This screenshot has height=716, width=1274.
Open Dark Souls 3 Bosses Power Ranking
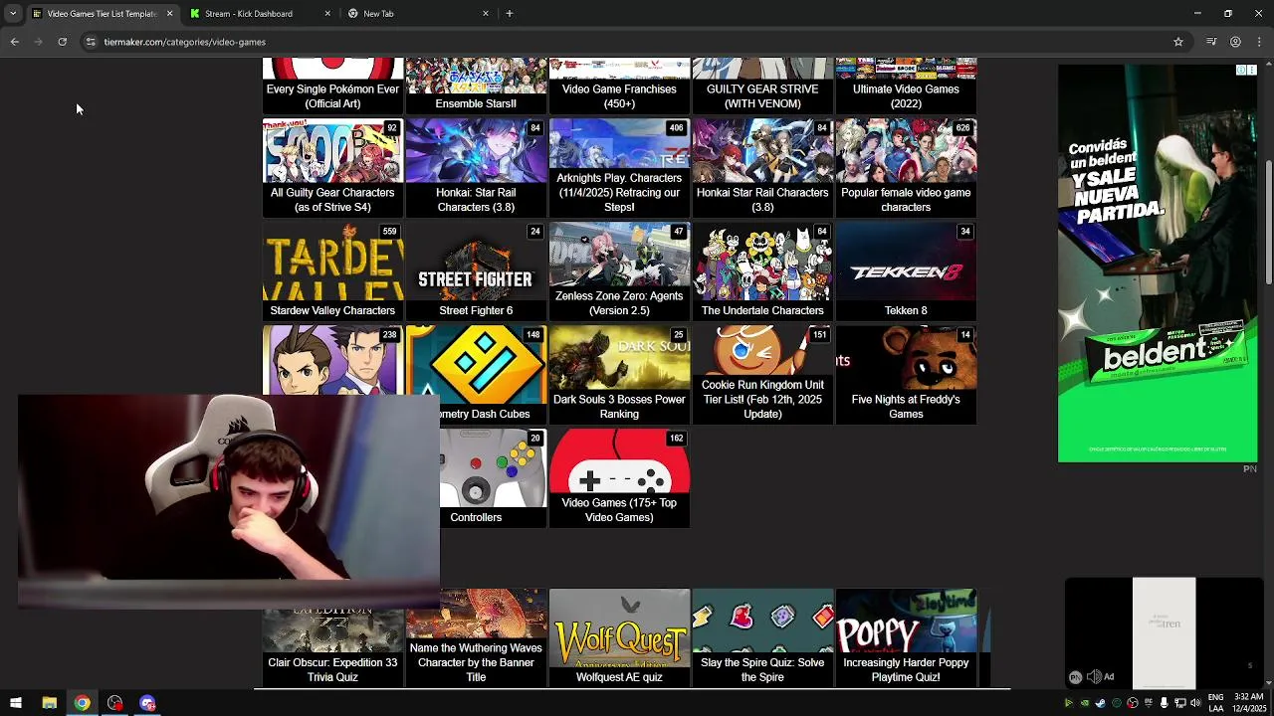pos(619,374)
